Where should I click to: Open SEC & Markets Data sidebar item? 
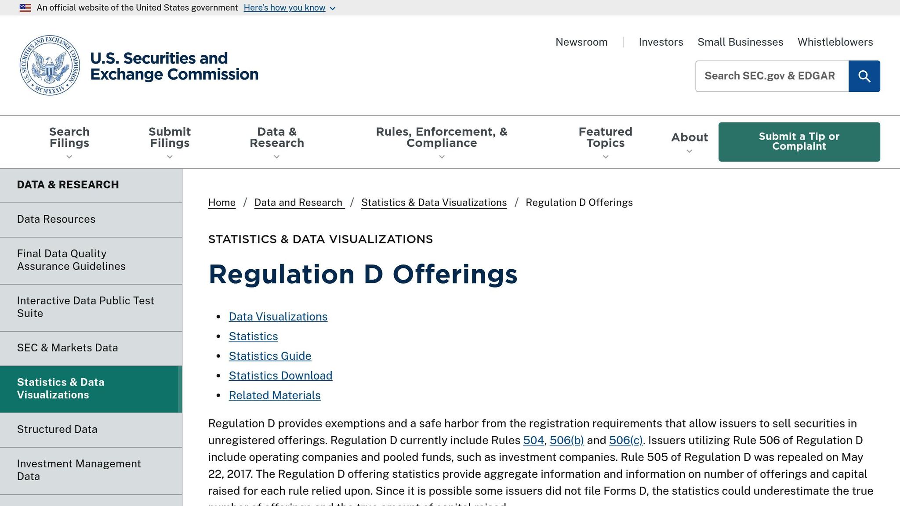click(67, 347)
